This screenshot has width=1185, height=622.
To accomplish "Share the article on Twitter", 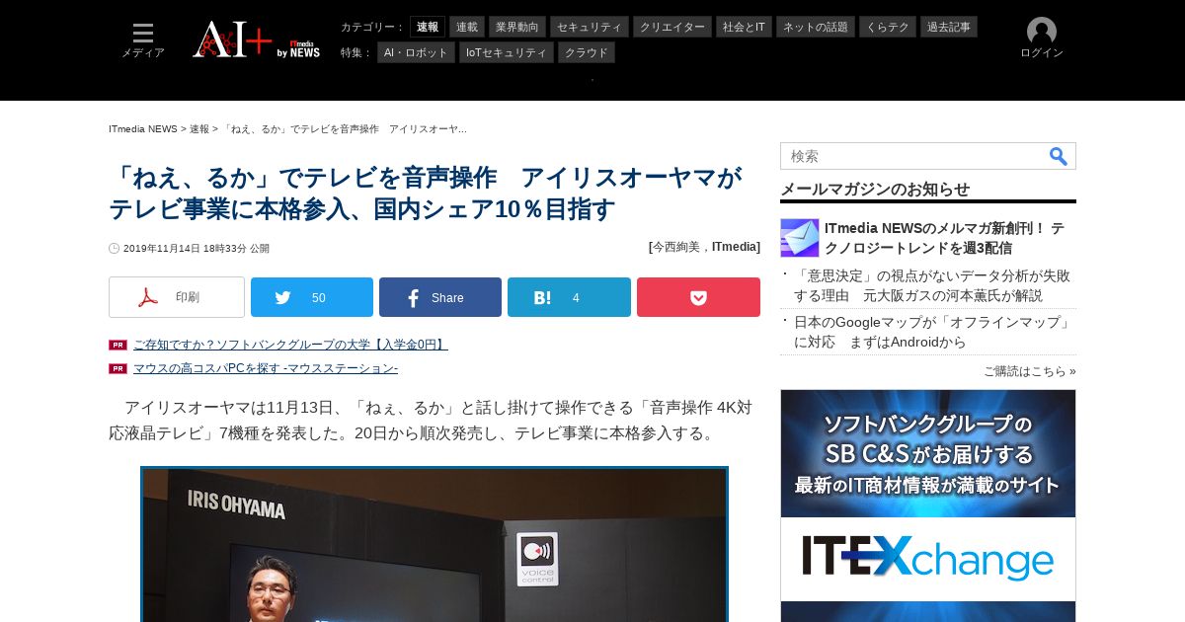I will point(312,297).
